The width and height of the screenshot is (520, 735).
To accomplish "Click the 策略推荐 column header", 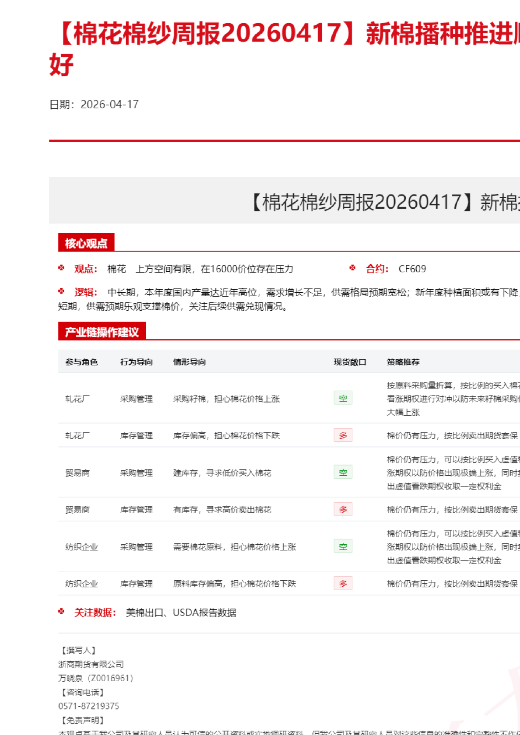I will coord(403,362).
